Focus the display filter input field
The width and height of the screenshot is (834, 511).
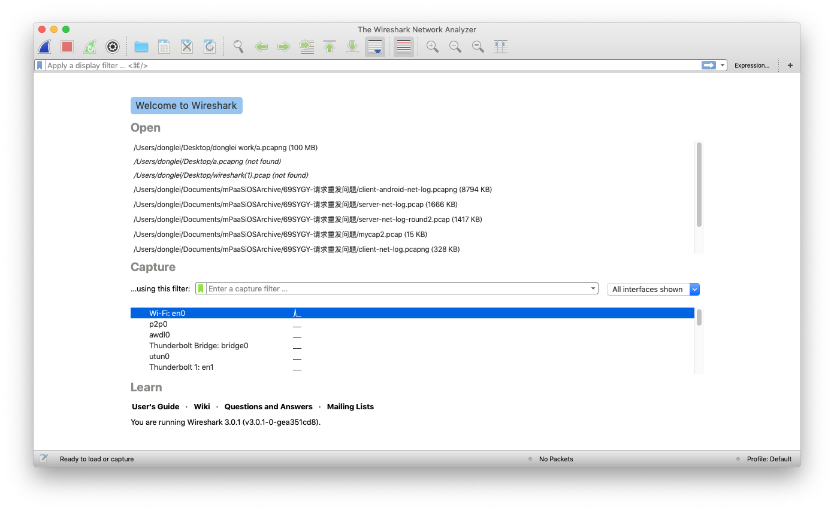[x=372, y=65]
